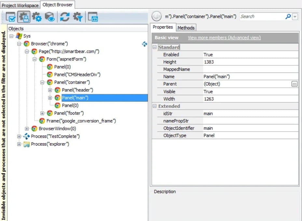
Task: Switch to the Project Workspace tab
Action: pyautogui.click(x=20, y=5)
